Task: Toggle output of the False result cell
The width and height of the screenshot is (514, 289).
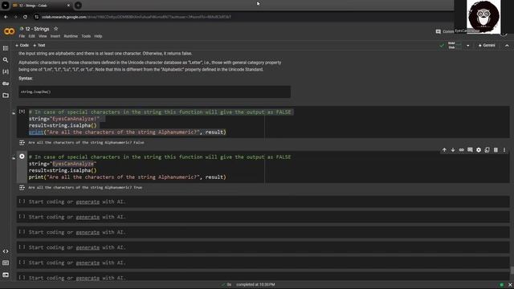Action: pyautogui.click(x=22, y=143)
